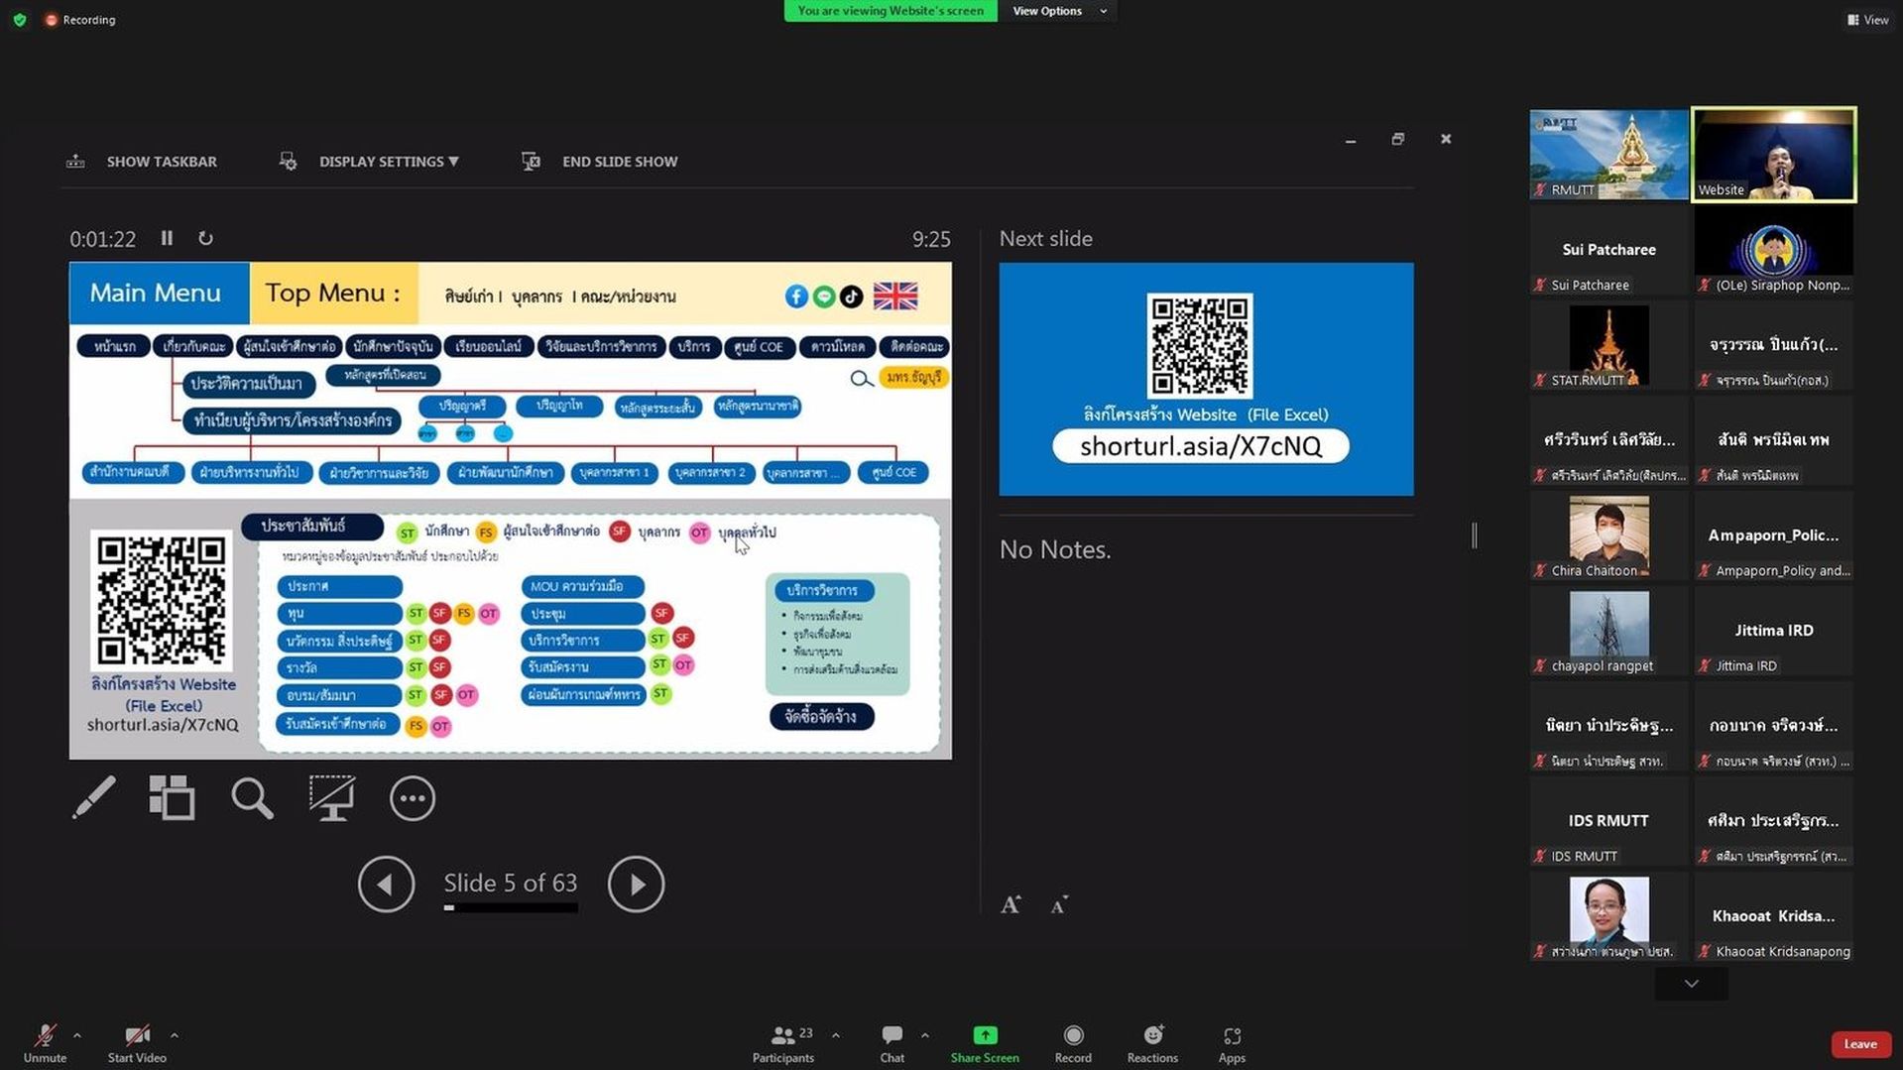This screenshot has width=1903, height=1070.
Task: Restore the presenter view window
Action: tap(1398, 139)
